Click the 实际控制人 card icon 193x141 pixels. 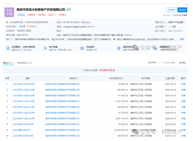tap(119, 48)
